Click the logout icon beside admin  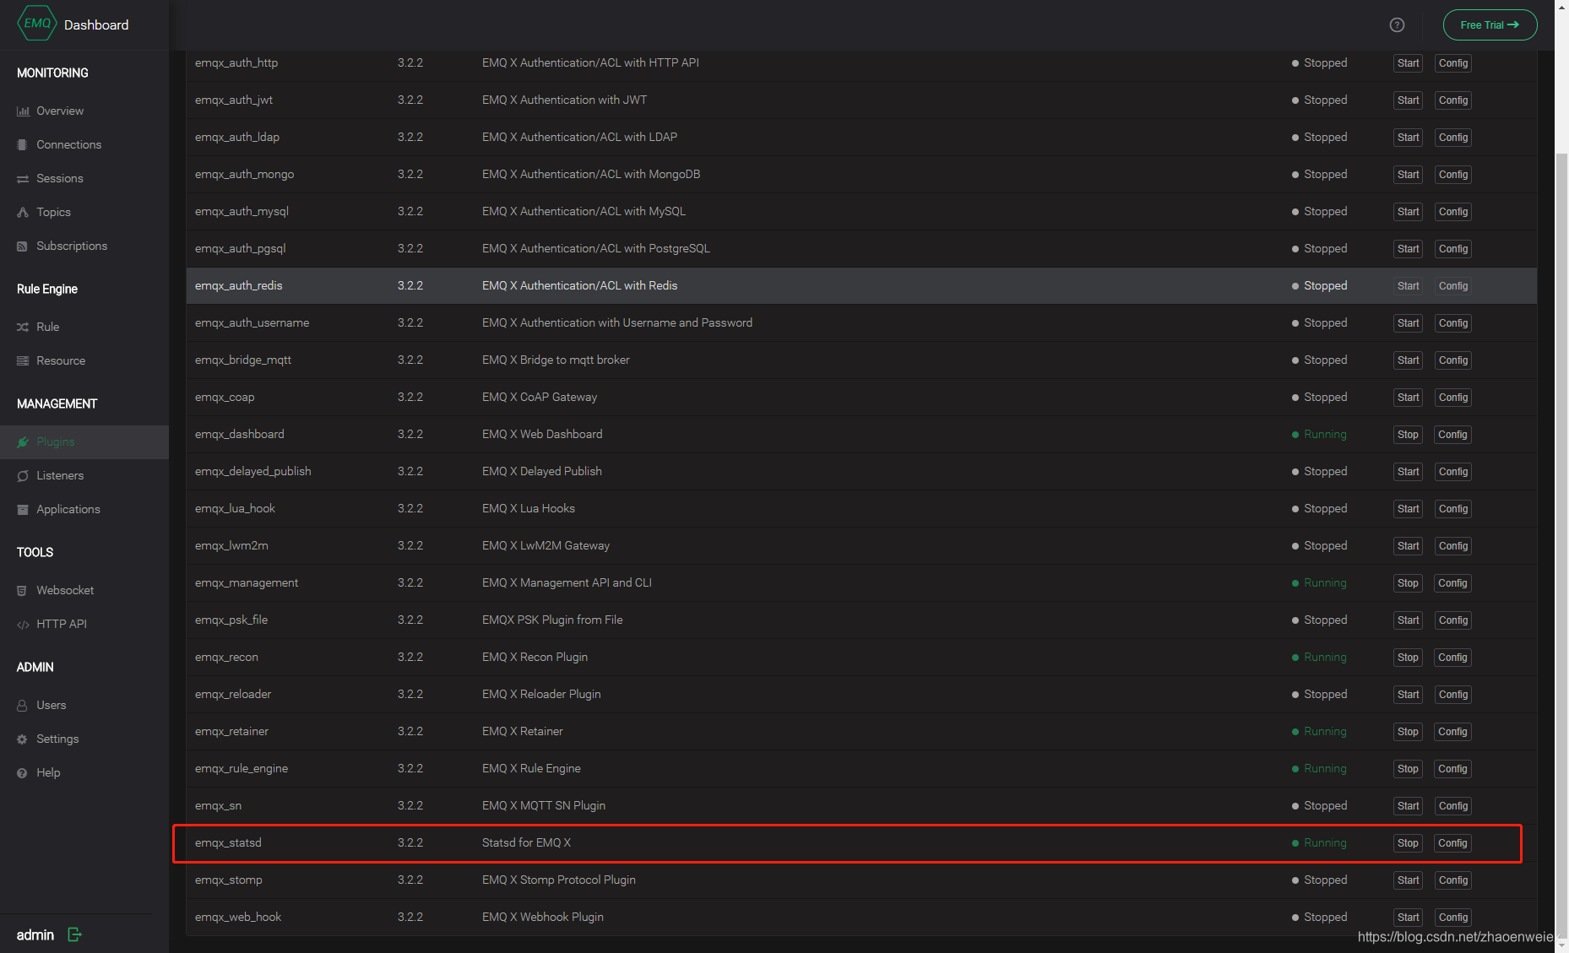74,934
